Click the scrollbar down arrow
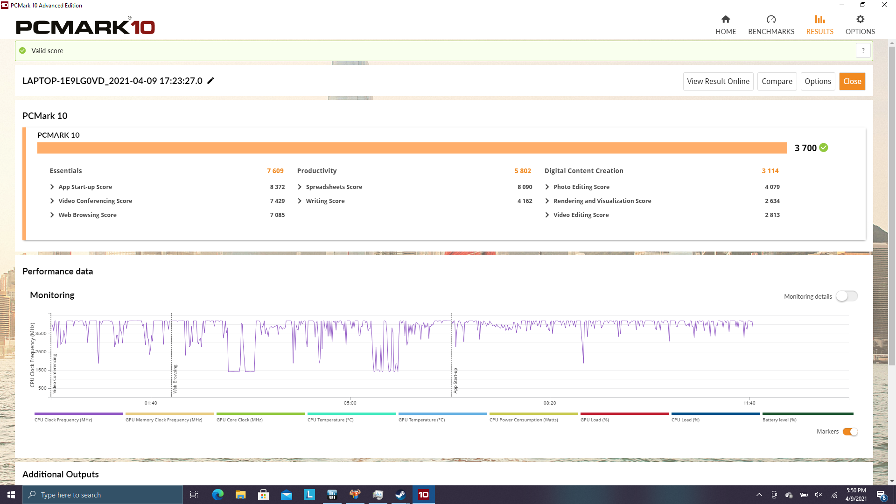 (892, 481)
